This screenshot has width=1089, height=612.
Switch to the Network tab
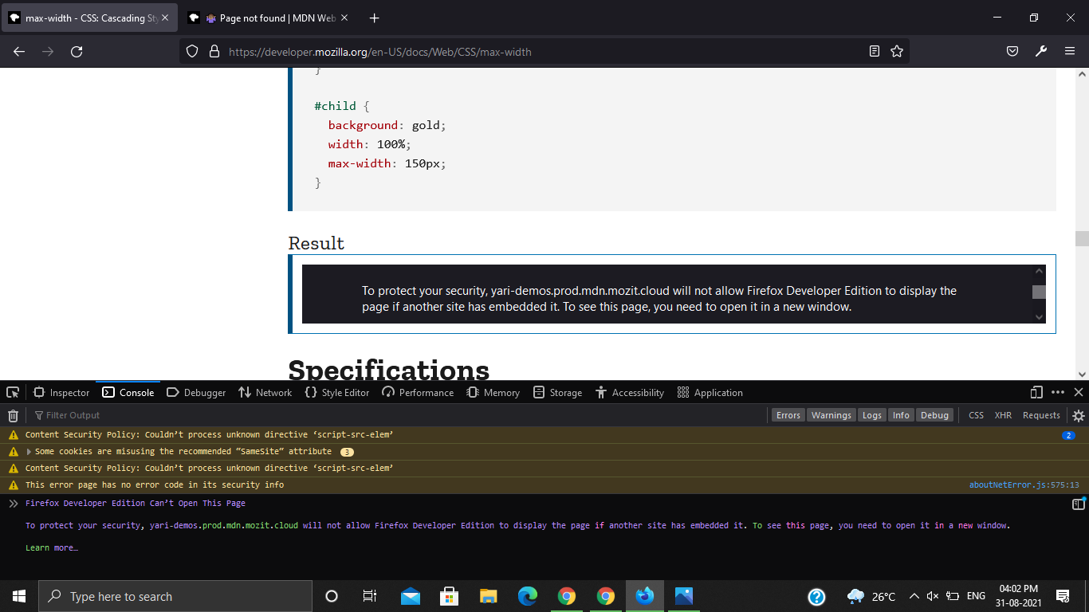[x=265, y=392]
